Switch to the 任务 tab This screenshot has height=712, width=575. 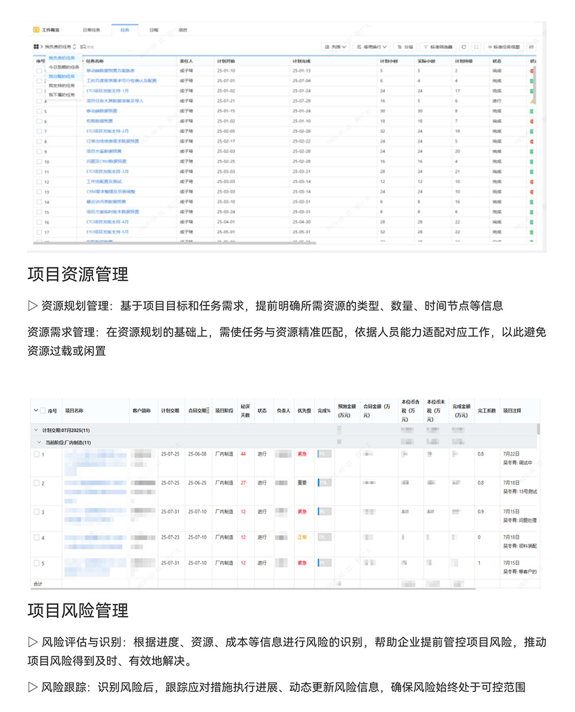[125, 30]
